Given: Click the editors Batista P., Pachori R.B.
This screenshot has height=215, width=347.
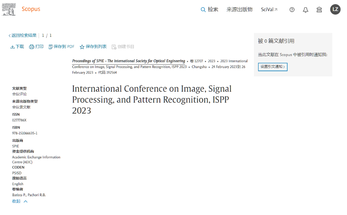Looking at the screenshot, I should pyautogui.click(x=29, y=195).
